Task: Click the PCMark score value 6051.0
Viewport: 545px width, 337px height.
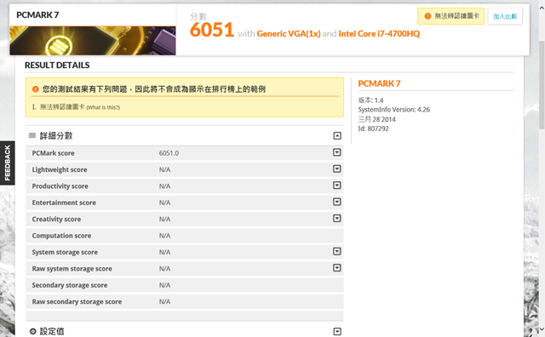Action: click(x=169, y=153)
